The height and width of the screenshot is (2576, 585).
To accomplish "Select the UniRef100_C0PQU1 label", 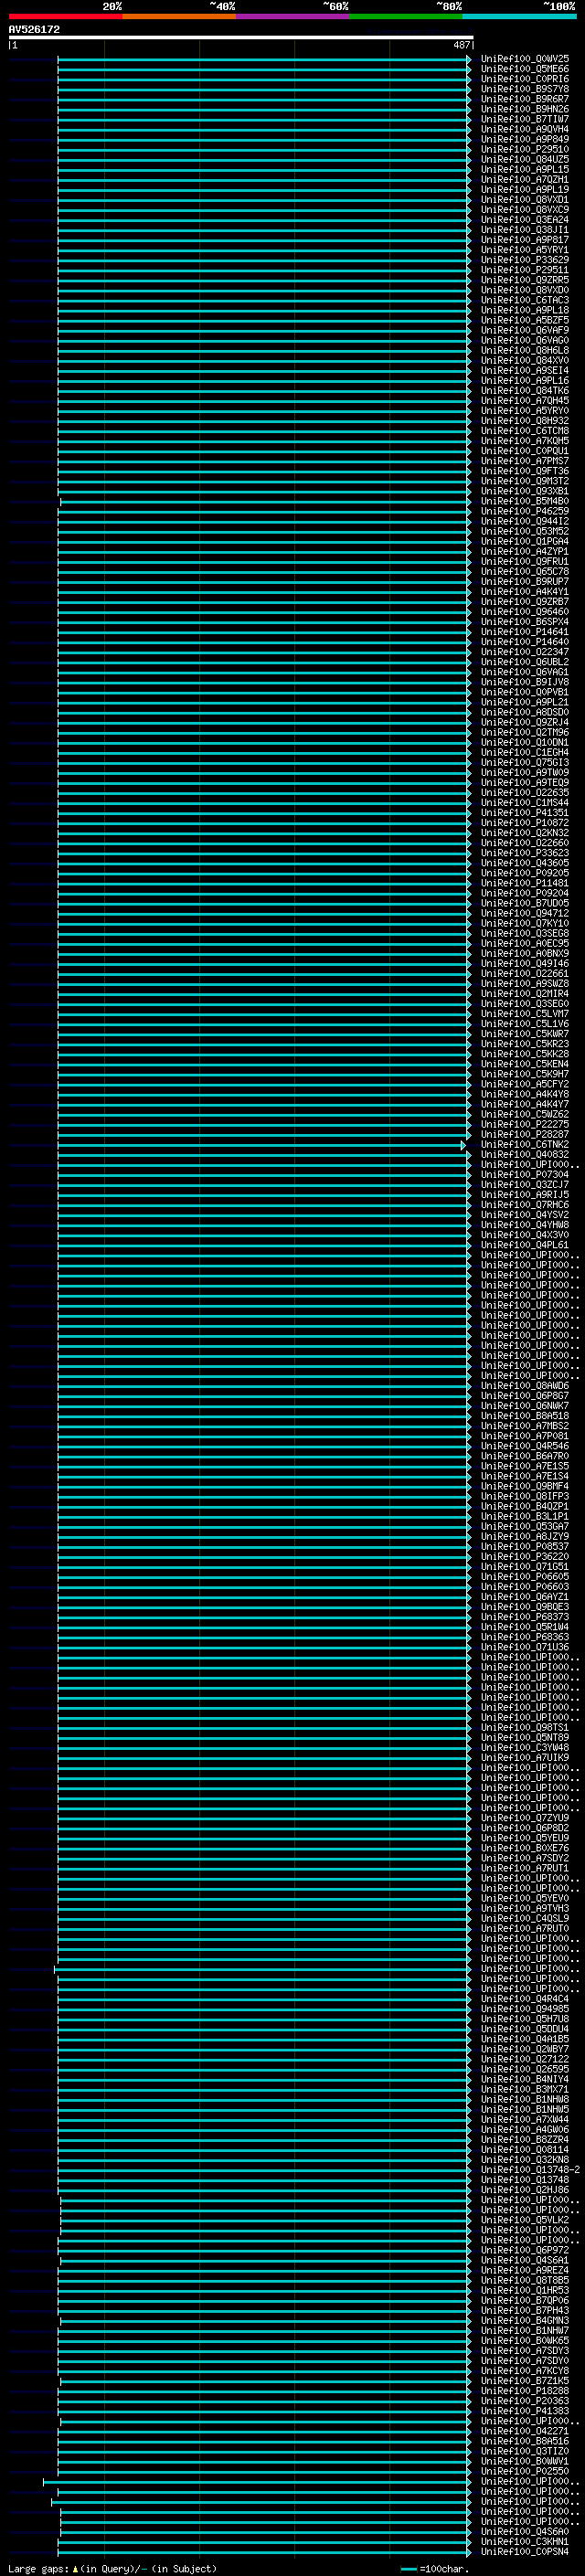I will click(525, 451).
